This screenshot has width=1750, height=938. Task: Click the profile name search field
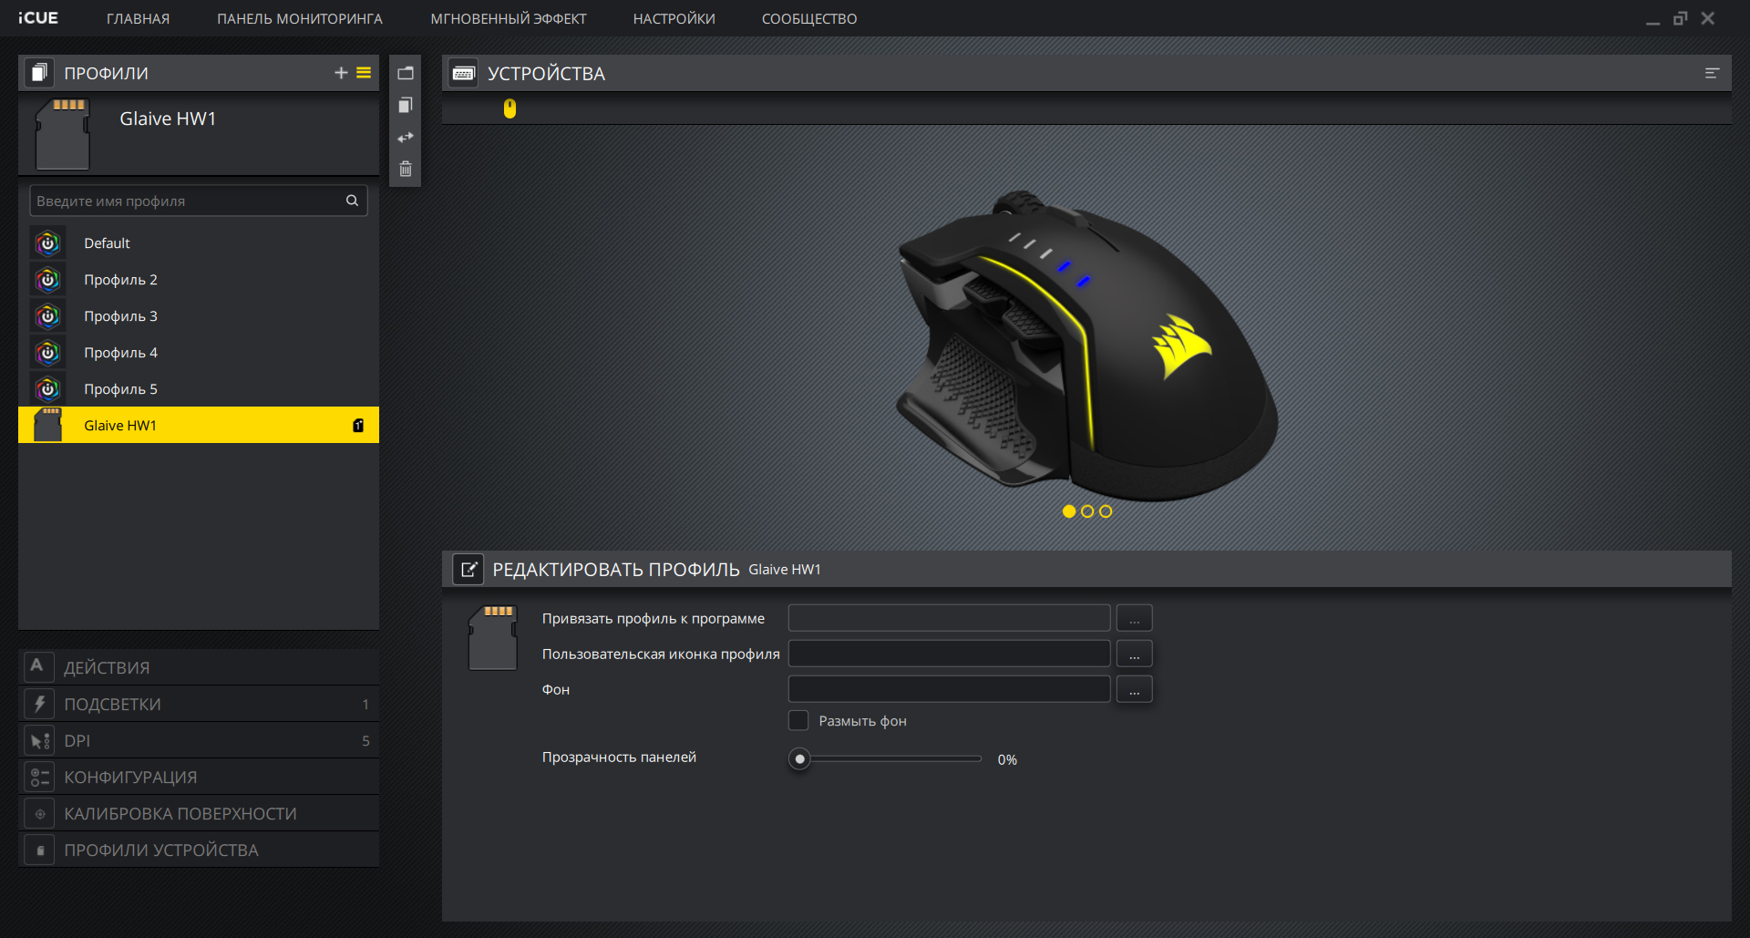(x=187, y=201)
